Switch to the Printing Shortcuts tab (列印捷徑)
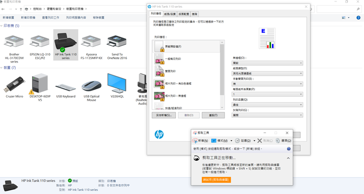Screen dimensions: 364x194 point(156,14)
